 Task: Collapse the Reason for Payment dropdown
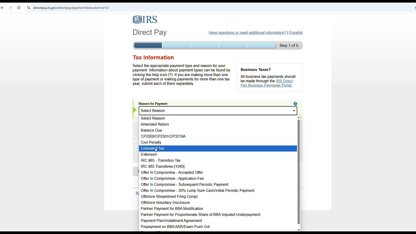(218, 110)
